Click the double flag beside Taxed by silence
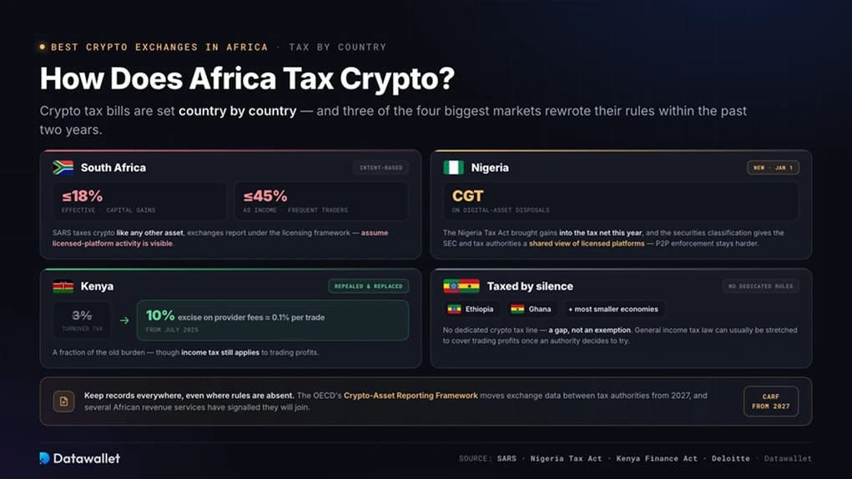The height and width of the screenshot is (479, 852). (x=461, y=286)
